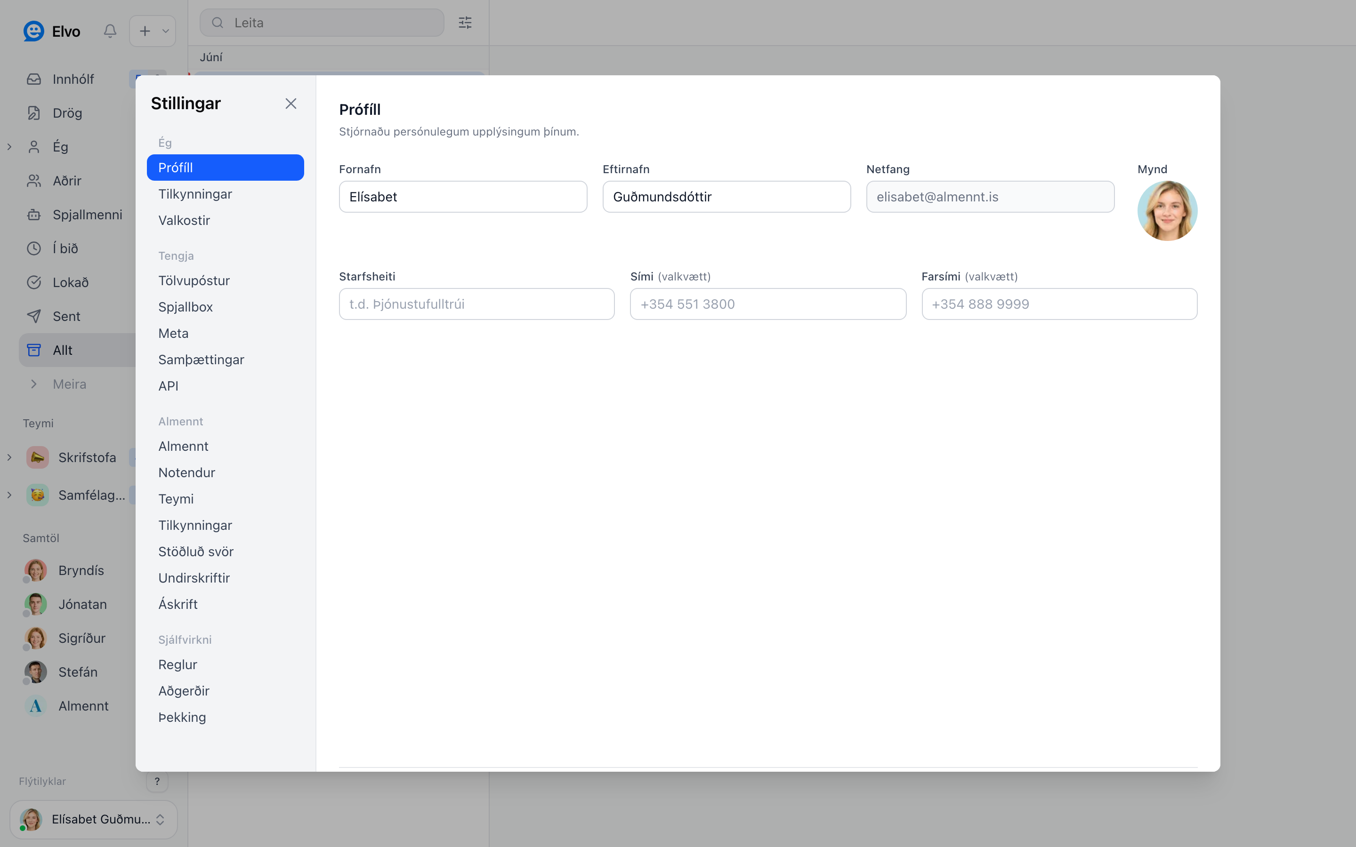Image resolution: width=1356 pixels, height=847 pixels.
Task: Expand the Meira section chevron
Action: tap(34, 384)
